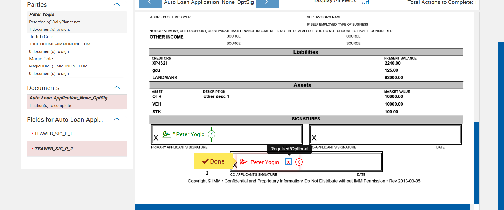Click Magic Cole's "0 document(s) to sign" text
Image resolution: width=504 pixels, height=210 pixels.
click(49, 73)
